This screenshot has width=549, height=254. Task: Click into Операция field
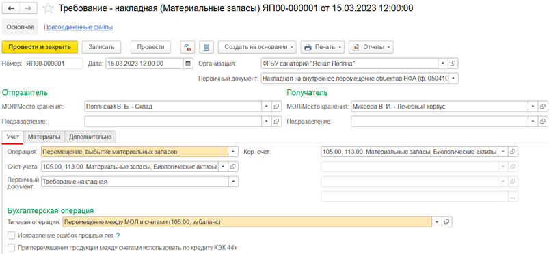coord(135,152)
